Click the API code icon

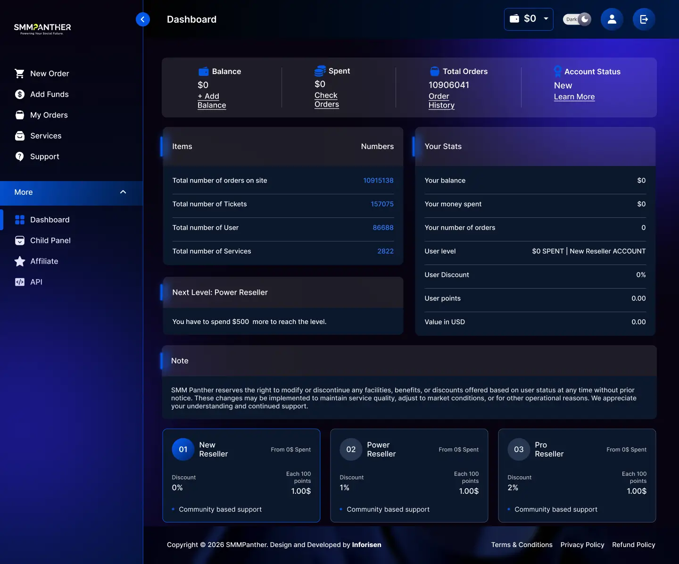19,282
